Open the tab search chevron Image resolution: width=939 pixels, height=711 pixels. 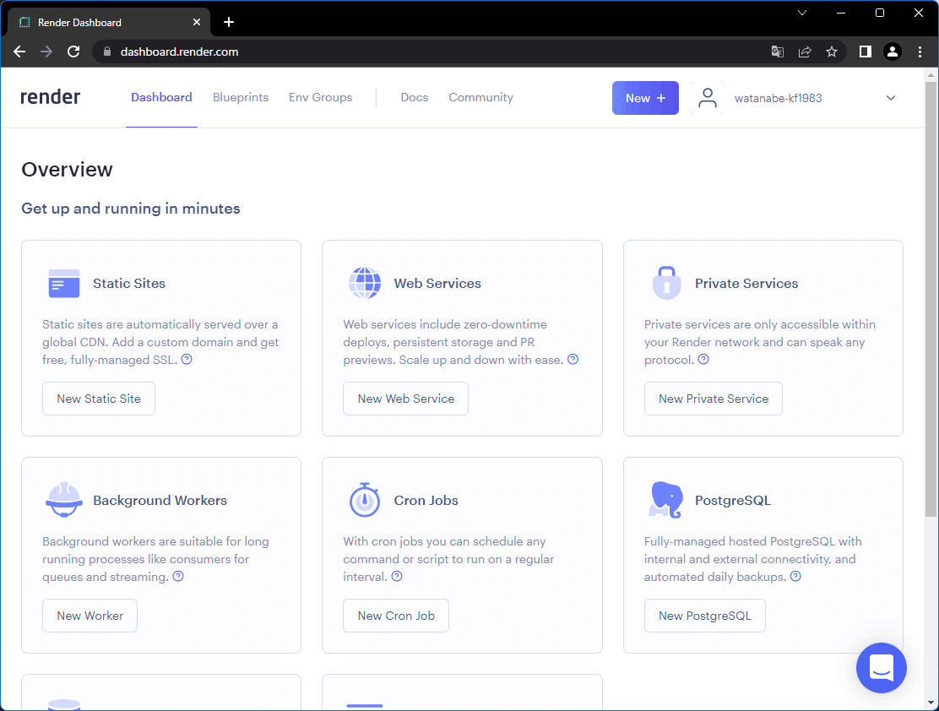click(x=802, y=13)
